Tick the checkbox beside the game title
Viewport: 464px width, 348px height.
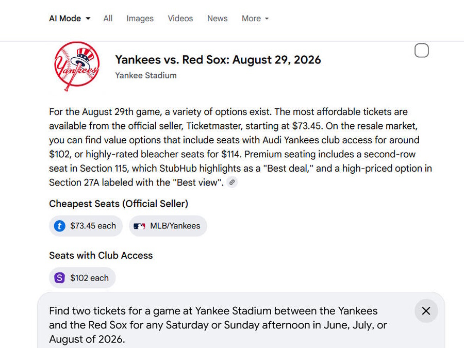pyautogui.click(x=421, y=51)
